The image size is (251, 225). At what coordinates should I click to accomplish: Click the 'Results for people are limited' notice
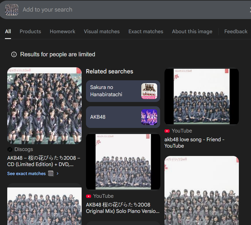coord(58,55)
